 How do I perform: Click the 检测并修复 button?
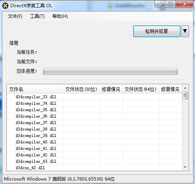click(157, 31)
